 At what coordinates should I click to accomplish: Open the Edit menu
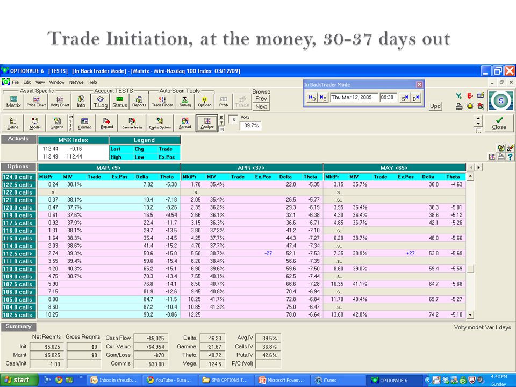point(27,82)
